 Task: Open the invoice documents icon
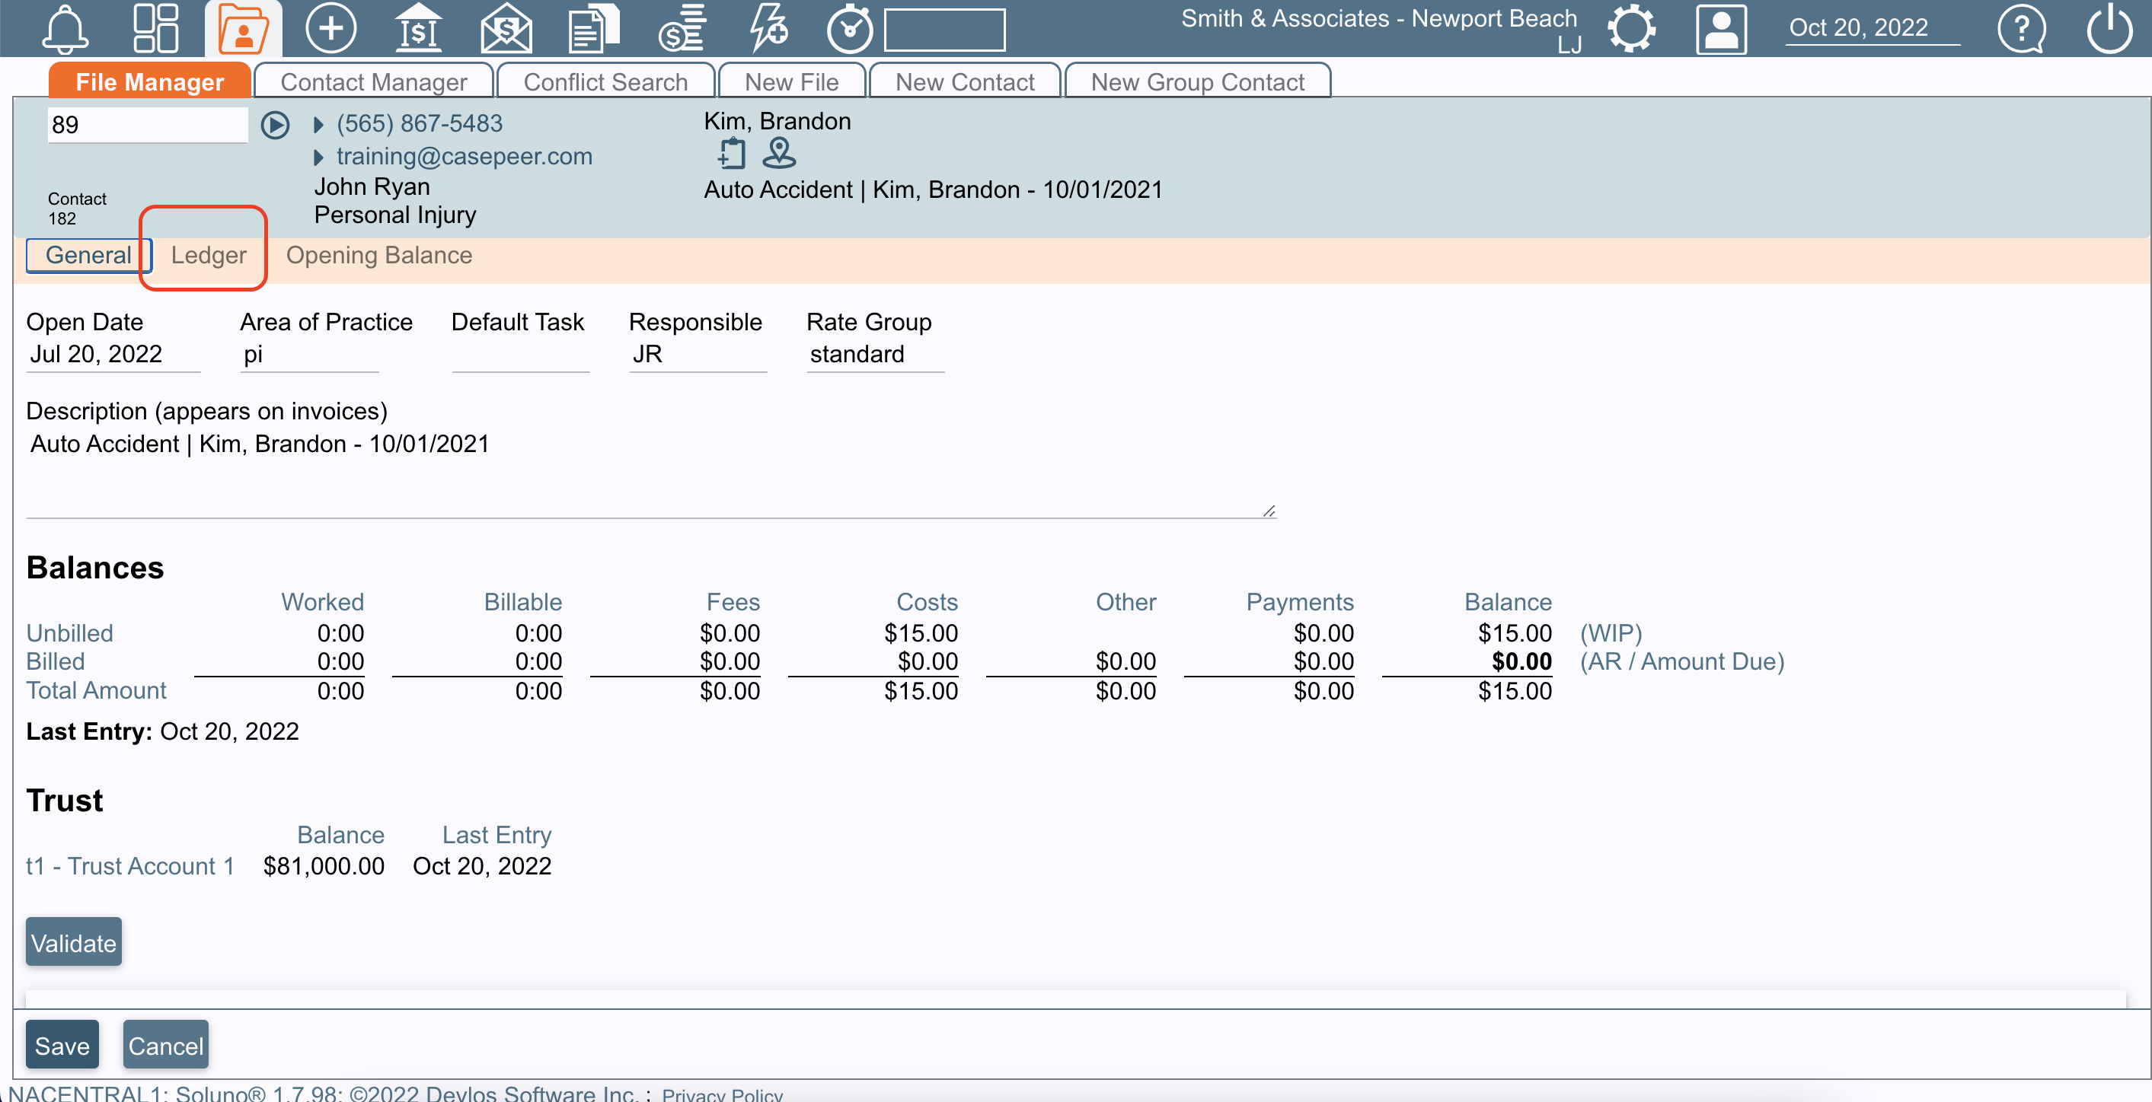[x=594, y=29]
